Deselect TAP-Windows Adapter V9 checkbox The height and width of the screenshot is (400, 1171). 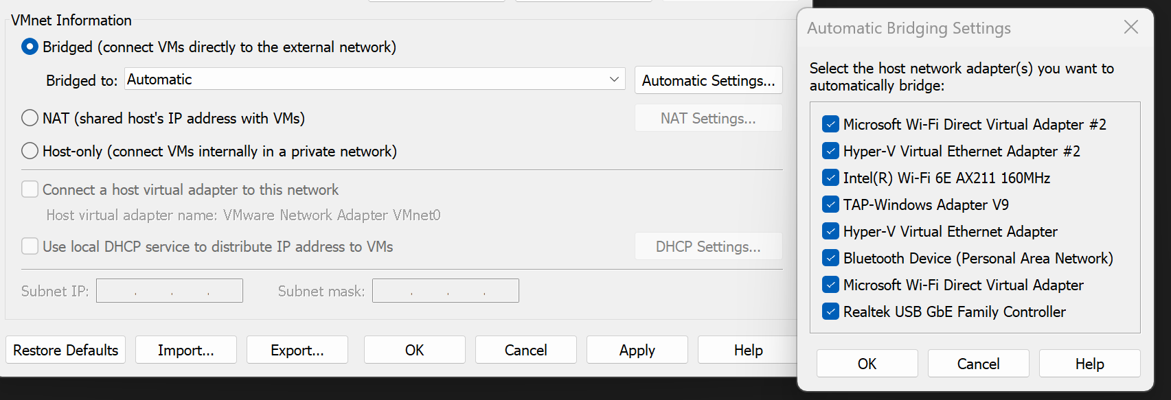(830, 204)
